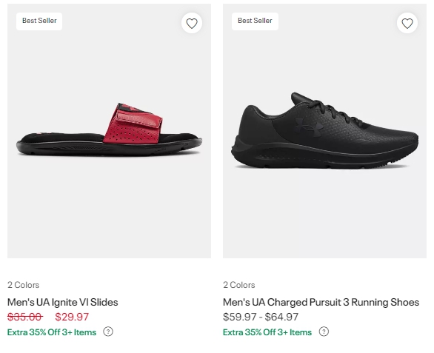
Task: Click the struck-through $35.00 original price
Action: pyautogui.click(x=25, y=317)
